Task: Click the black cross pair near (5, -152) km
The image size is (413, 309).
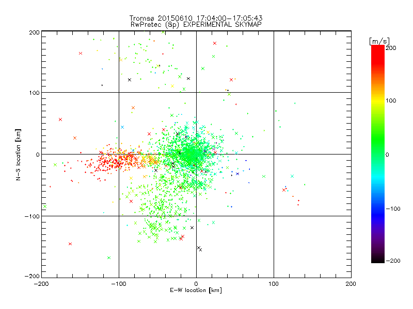Action: point(200,249)
